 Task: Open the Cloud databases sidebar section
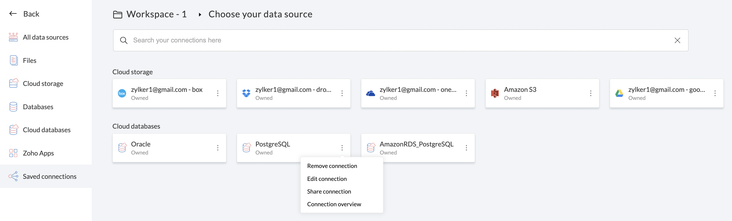(47, 130)
